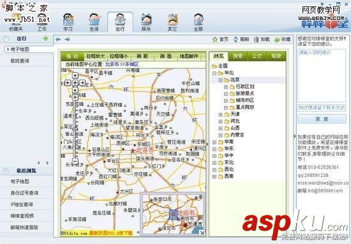351x244 pixels.
Task: Zoom out with the slider minus button
Action: click(x=75, y=161)
